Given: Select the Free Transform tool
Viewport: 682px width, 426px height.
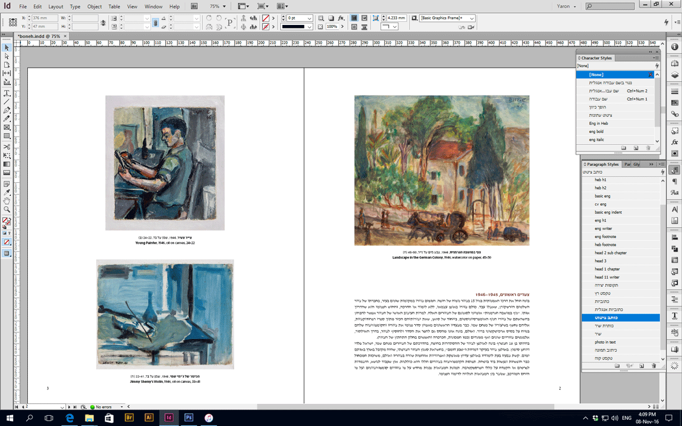Looking at the screenshot, I should click(7, 155).
